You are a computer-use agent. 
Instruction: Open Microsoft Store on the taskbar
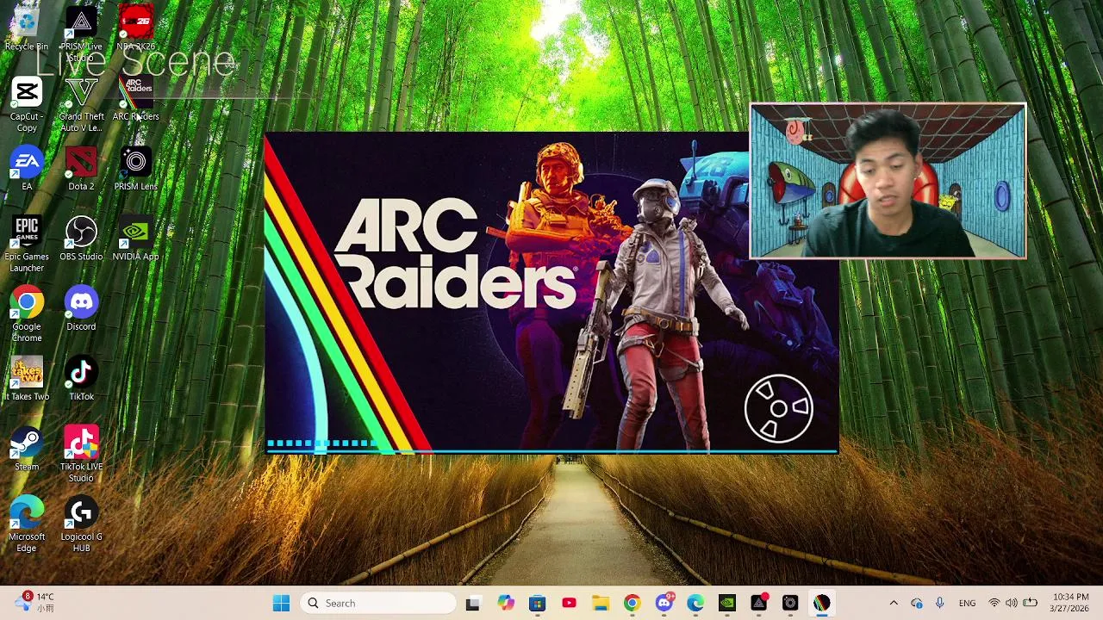[537, 603]
